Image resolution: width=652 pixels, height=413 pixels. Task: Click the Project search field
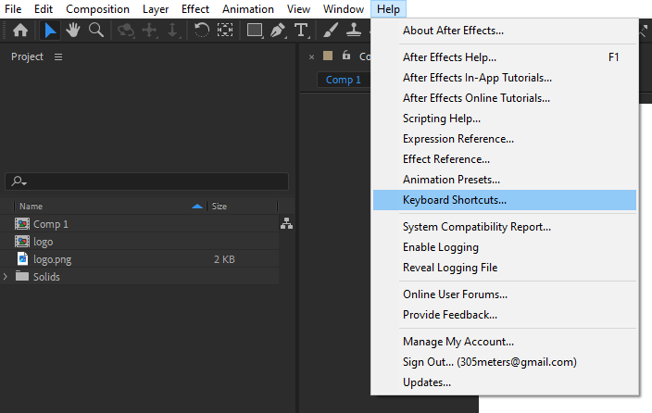click(x=146, y=181)
